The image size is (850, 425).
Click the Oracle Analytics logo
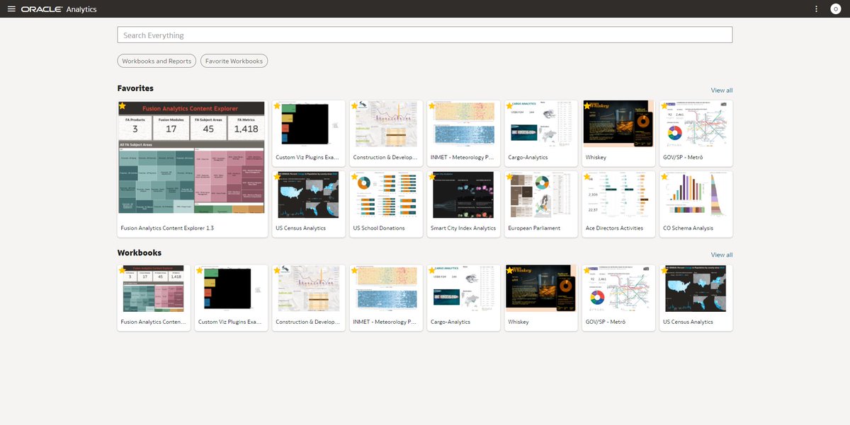pos(59,9)
